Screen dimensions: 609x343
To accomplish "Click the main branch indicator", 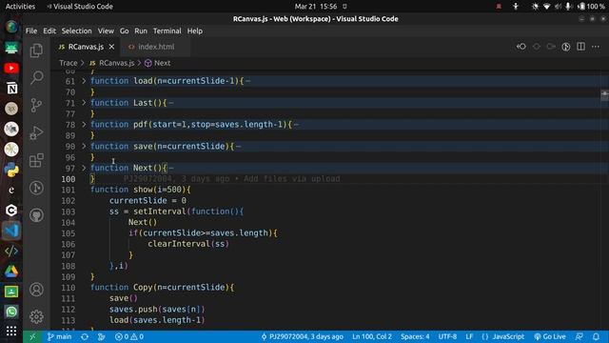I will pos(59,336).
